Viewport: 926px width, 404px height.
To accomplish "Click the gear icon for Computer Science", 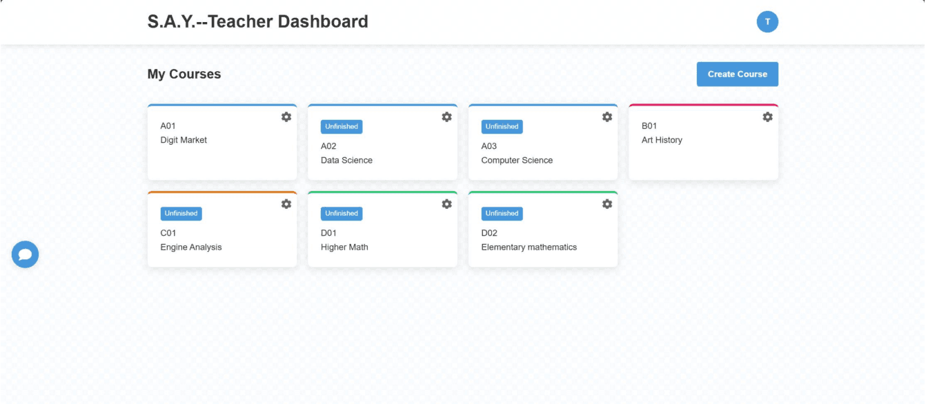I will point(607,117).
